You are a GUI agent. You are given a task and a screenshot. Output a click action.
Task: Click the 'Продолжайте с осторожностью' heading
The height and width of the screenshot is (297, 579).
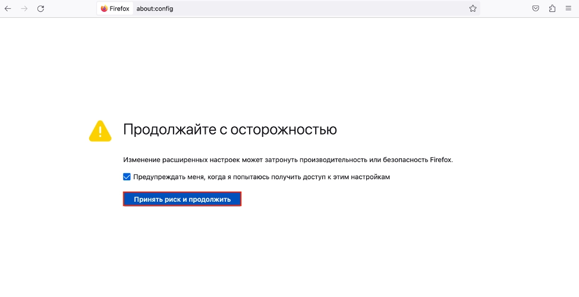tap(229, 129)
